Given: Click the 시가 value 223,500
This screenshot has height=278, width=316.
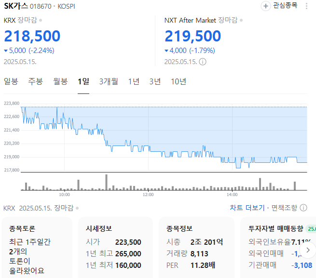Looking at the screenshot, I should click(128, 242).
